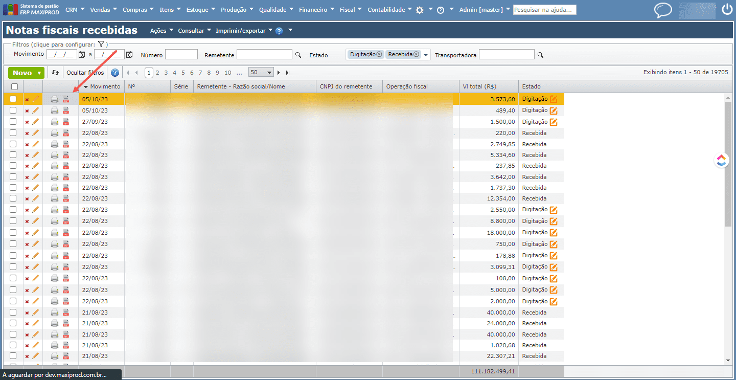The image size is (736, 380).
Task: Open the page size dropdown showing 50
Action: (261, 73)
